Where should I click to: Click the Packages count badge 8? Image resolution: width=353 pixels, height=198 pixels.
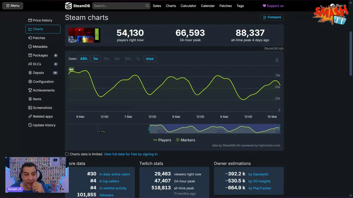(55, 55)
